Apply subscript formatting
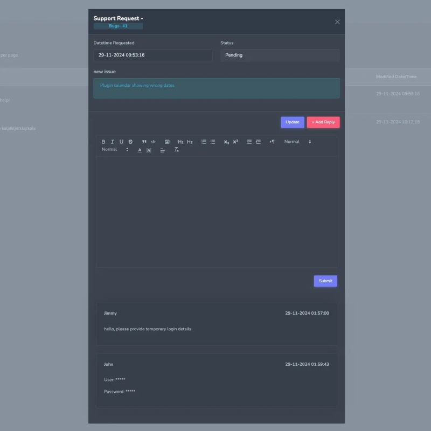 coord(226,142)
